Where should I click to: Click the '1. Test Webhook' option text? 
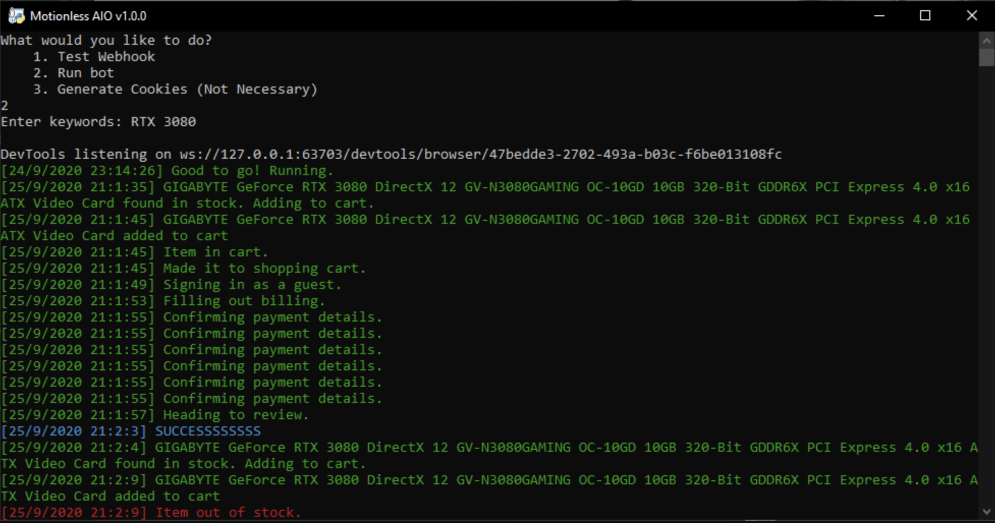94,56
